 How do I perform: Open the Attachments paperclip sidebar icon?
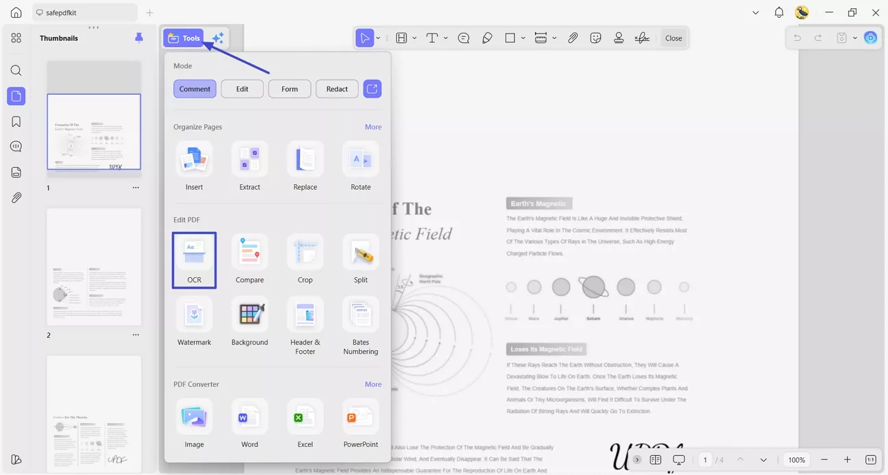16,198
